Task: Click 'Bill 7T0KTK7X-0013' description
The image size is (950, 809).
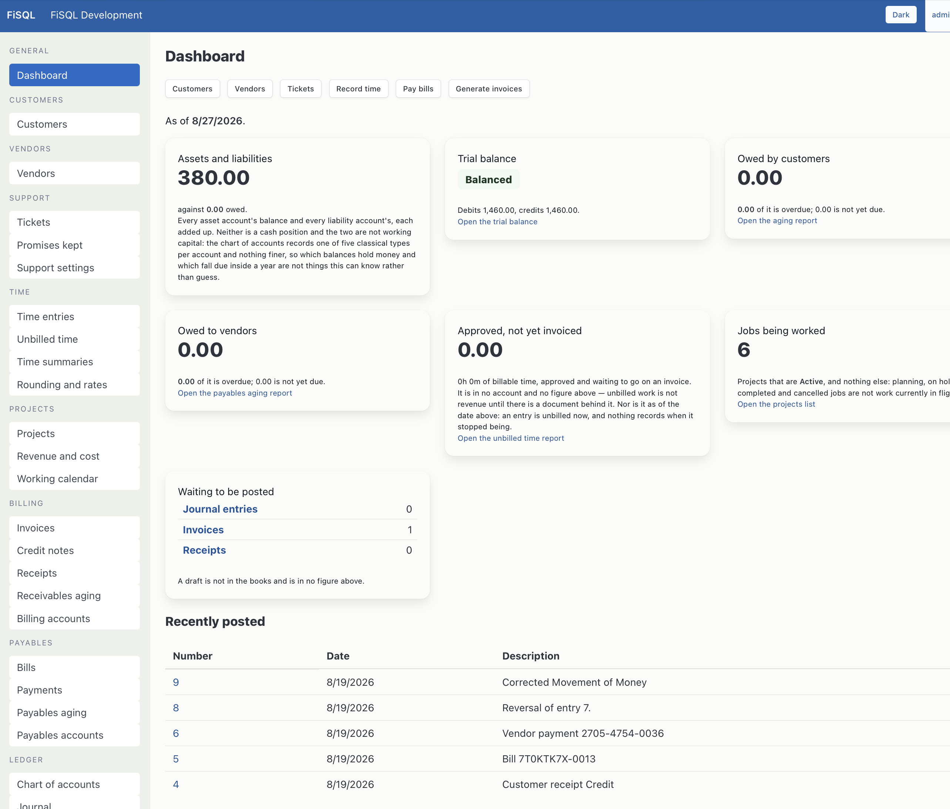Action: coord(549,759)
